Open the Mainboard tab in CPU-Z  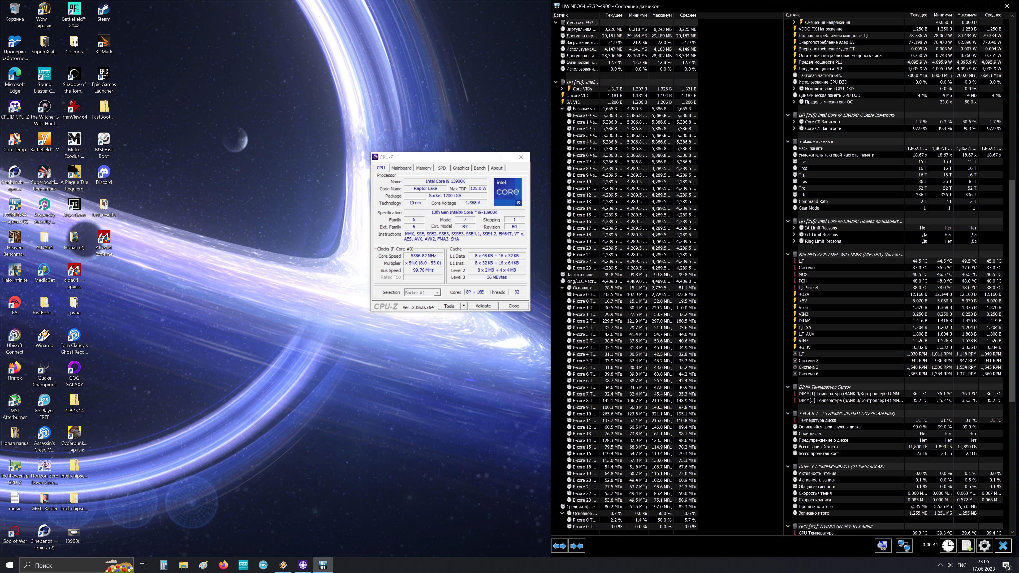401,168
